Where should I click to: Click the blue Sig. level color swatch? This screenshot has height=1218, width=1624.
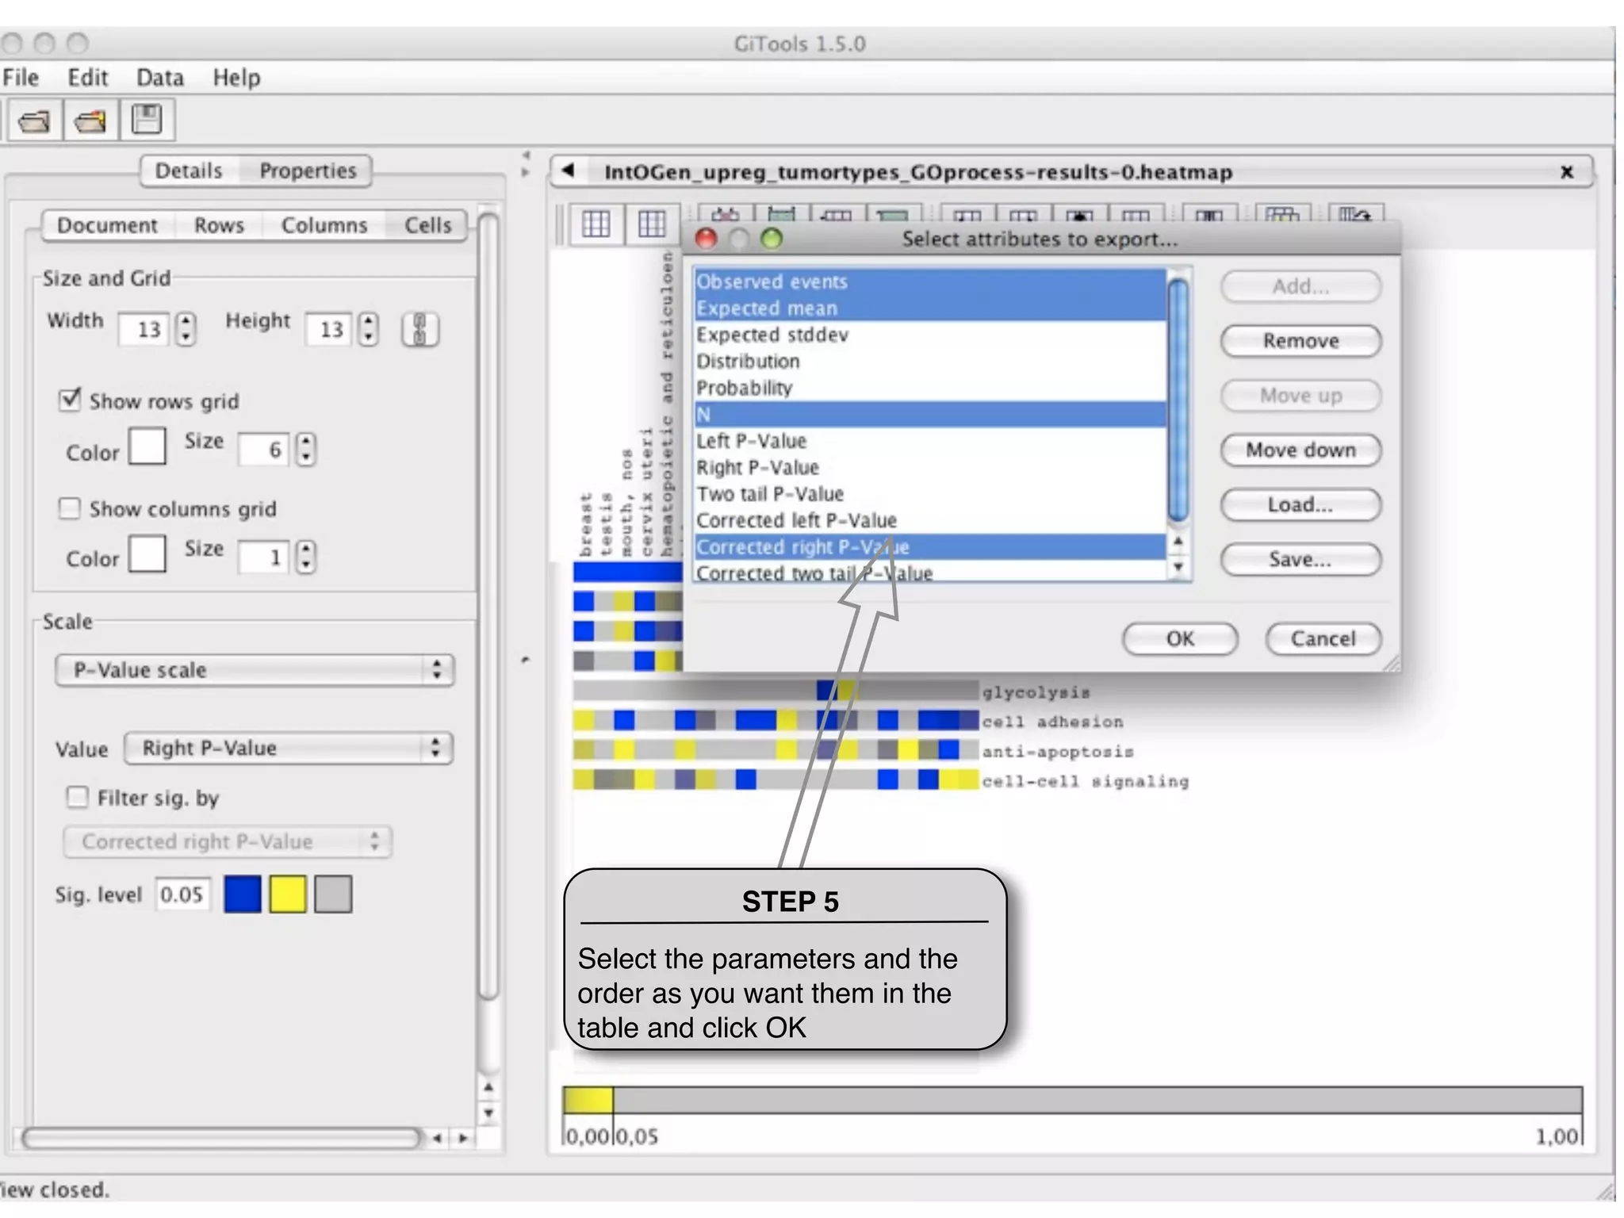coord(243,894)
